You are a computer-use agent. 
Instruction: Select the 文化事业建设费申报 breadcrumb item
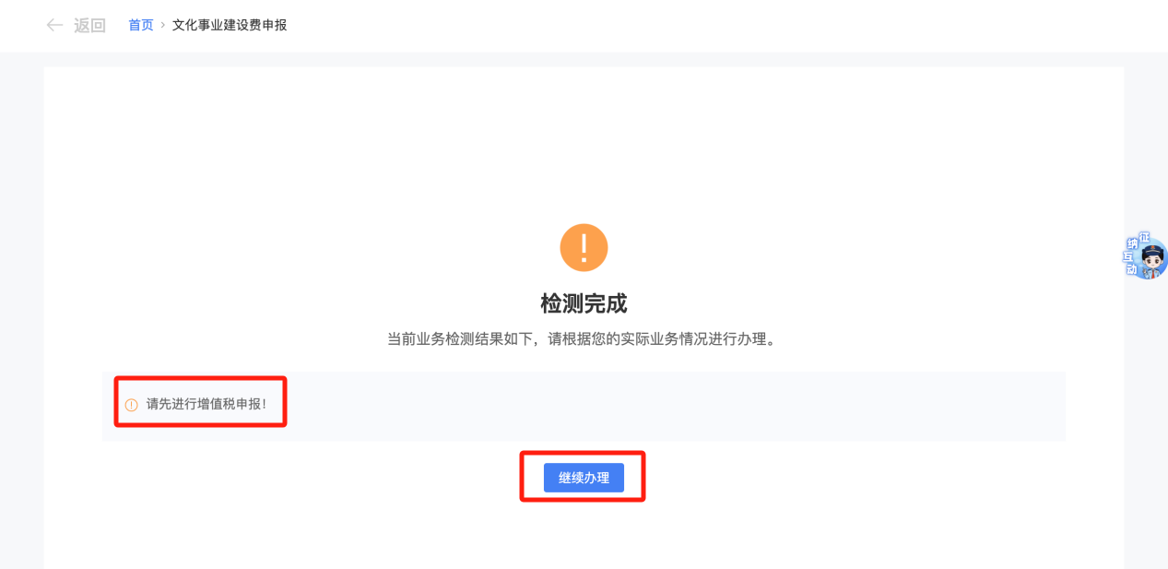pos(230,25)
